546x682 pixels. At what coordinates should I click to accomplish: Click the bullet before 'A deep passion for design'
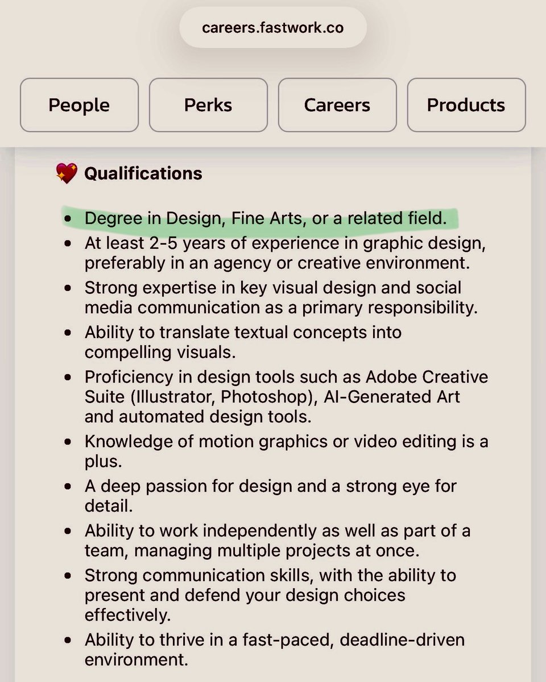[x=68, y=487]
